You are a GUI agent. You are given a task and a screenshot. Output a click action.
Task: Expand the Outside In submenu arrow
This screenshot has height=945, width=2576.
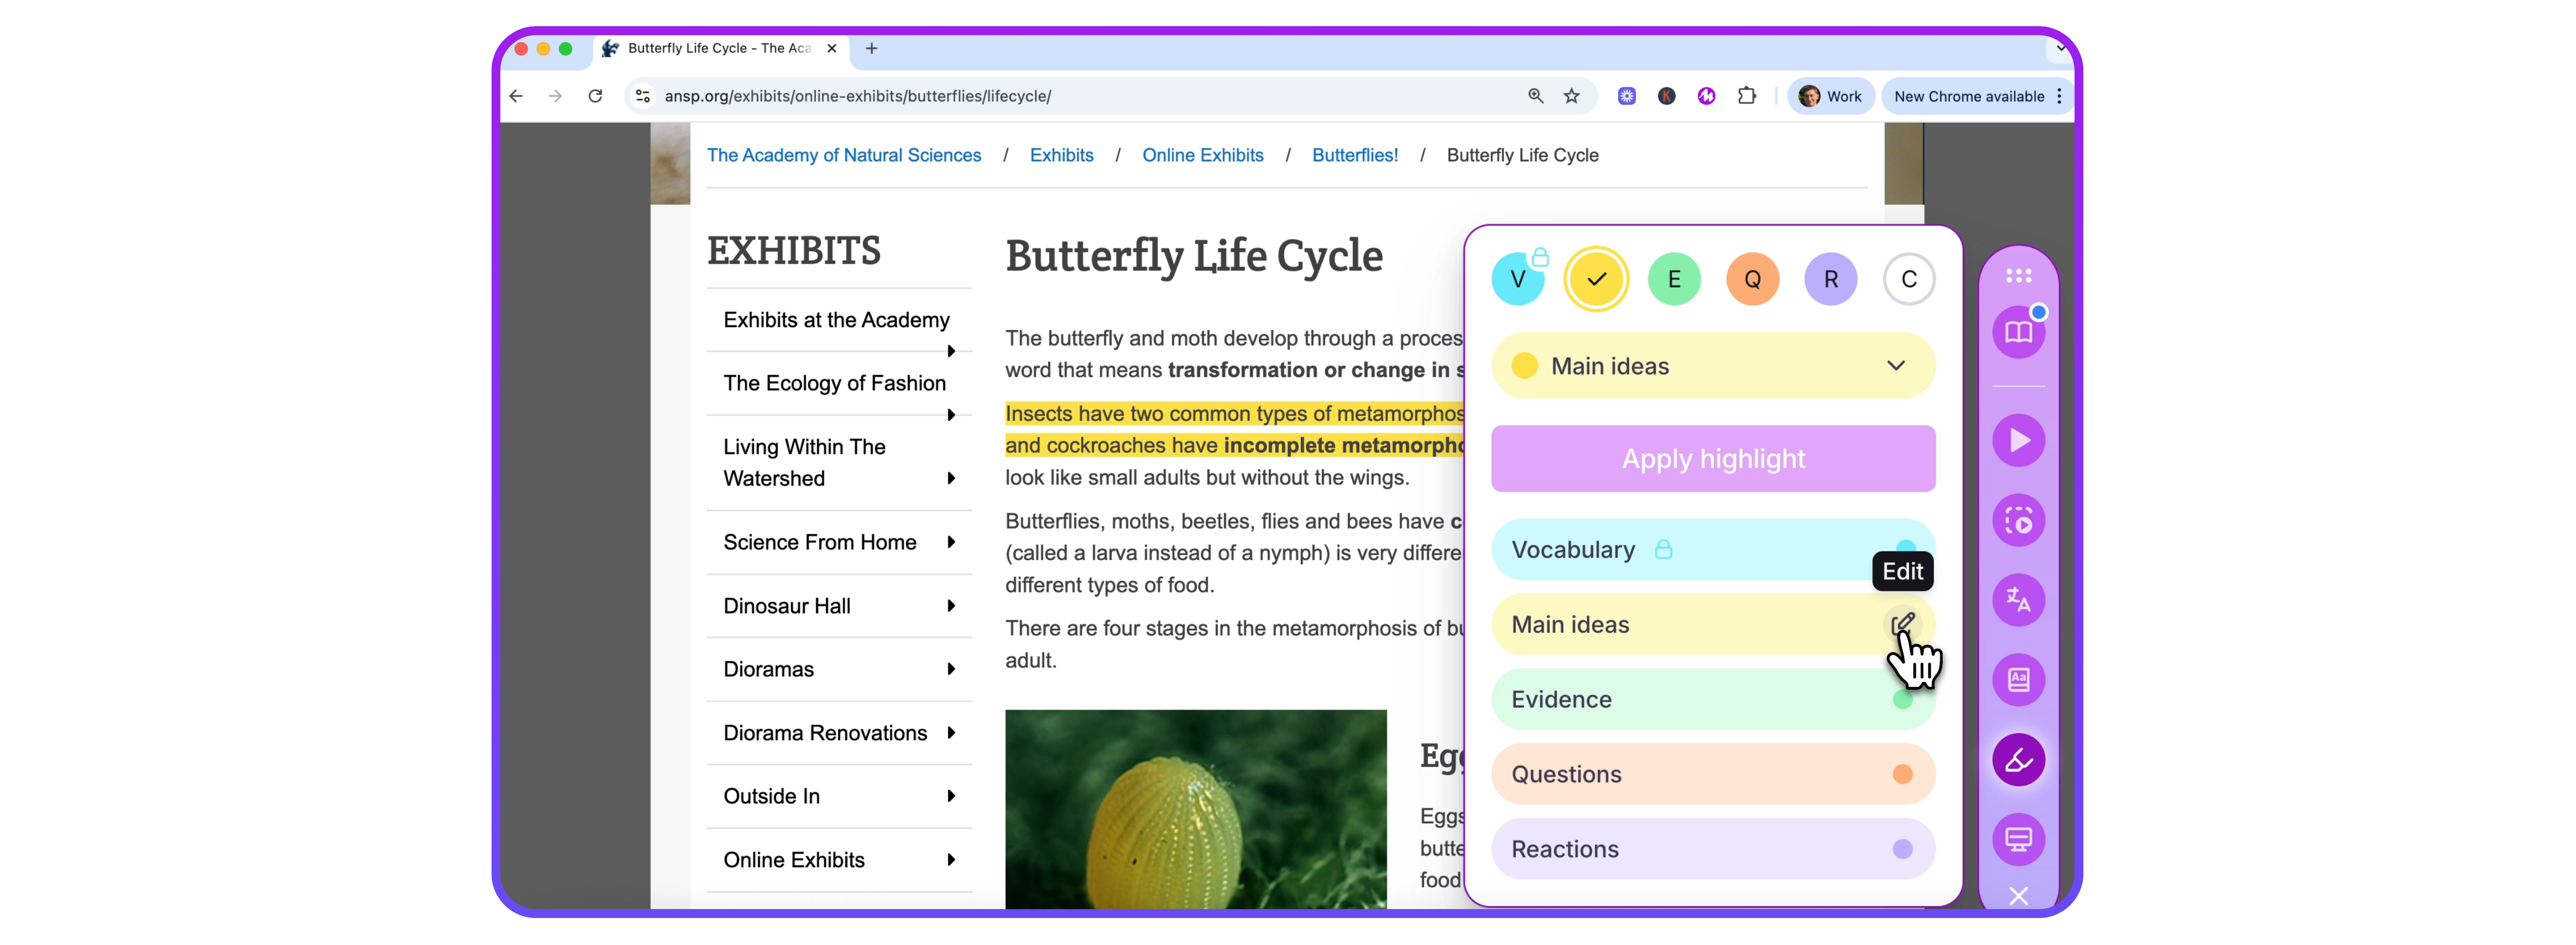[951, 796]
